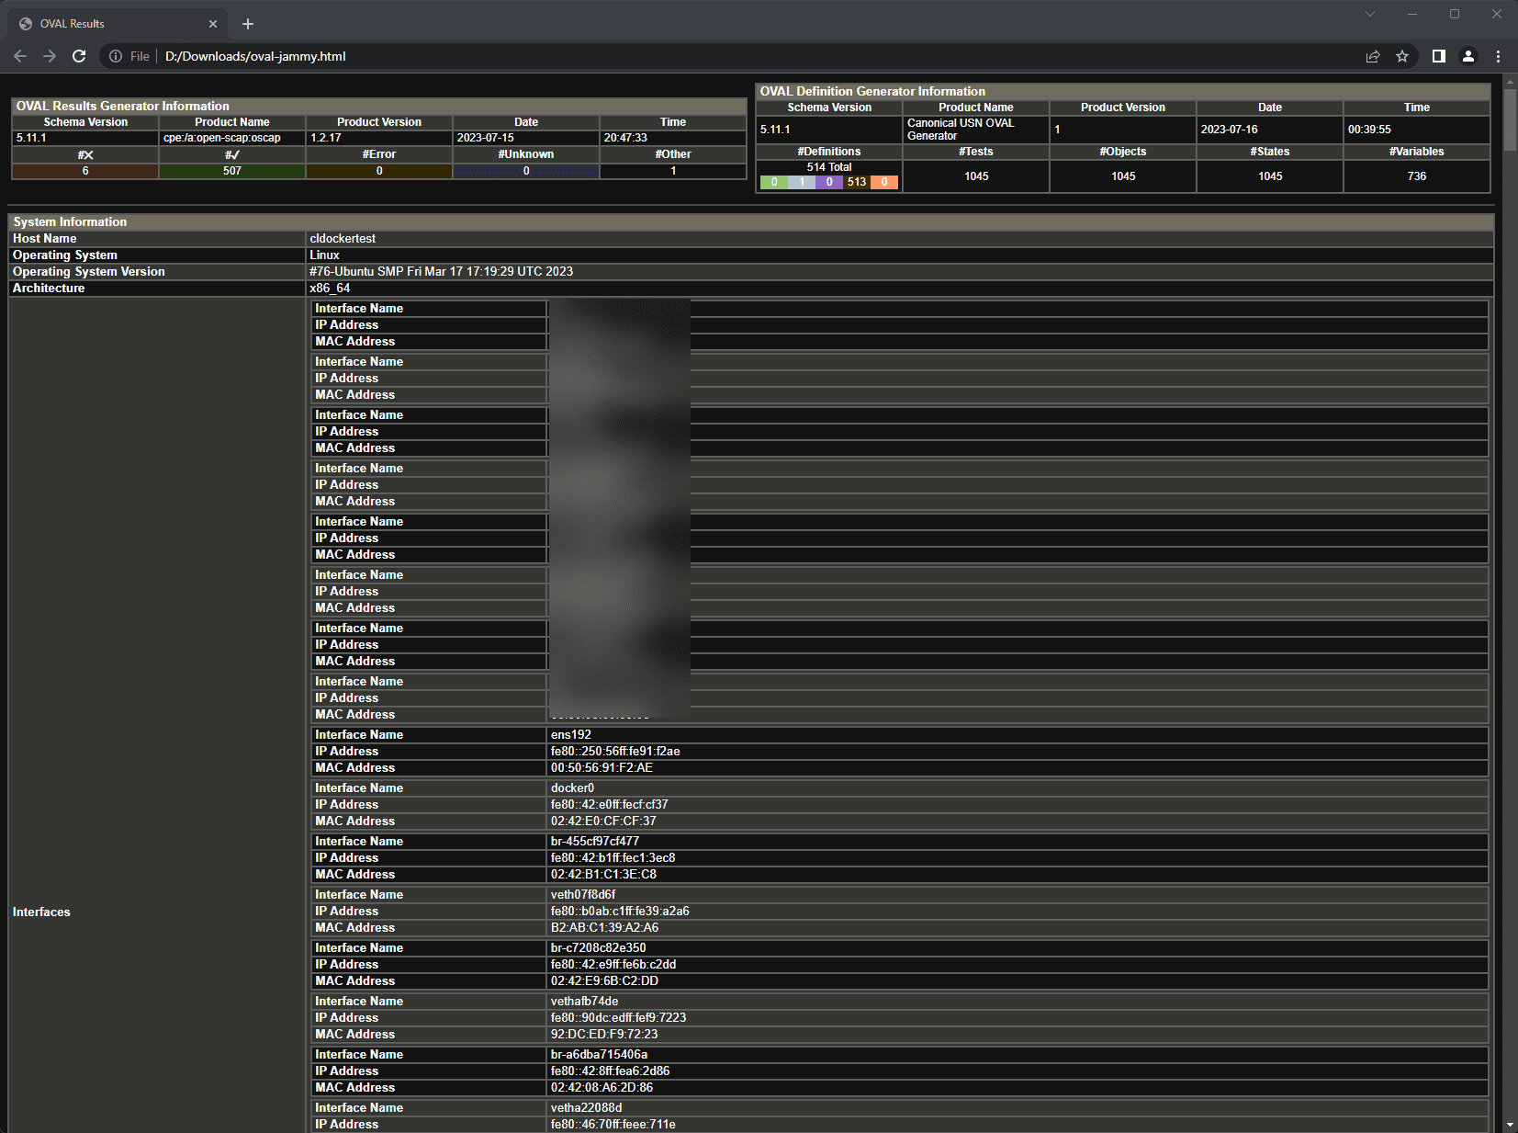Click the interface name br-455cf97cf477
1518x1133 pixels.
[595, 842]
